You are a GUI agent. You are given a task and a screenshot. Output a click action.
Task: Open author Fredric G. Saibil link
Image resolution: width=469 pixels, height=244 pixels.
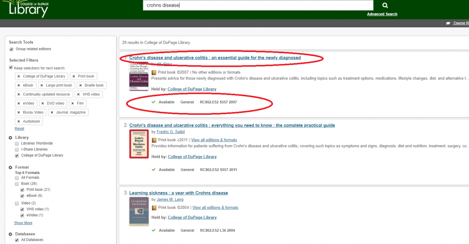(170, 132)
